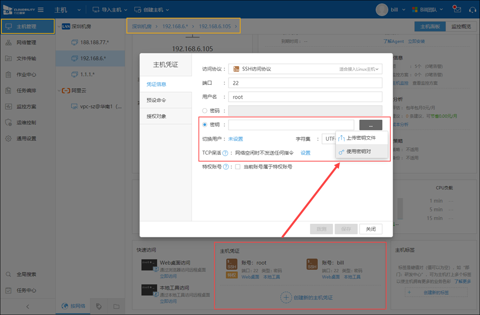Viewport: 480px width, 315px height.
Task: Click the 关闭 button in the dialog
Action: pyautogui.click(x=370, y=229)
